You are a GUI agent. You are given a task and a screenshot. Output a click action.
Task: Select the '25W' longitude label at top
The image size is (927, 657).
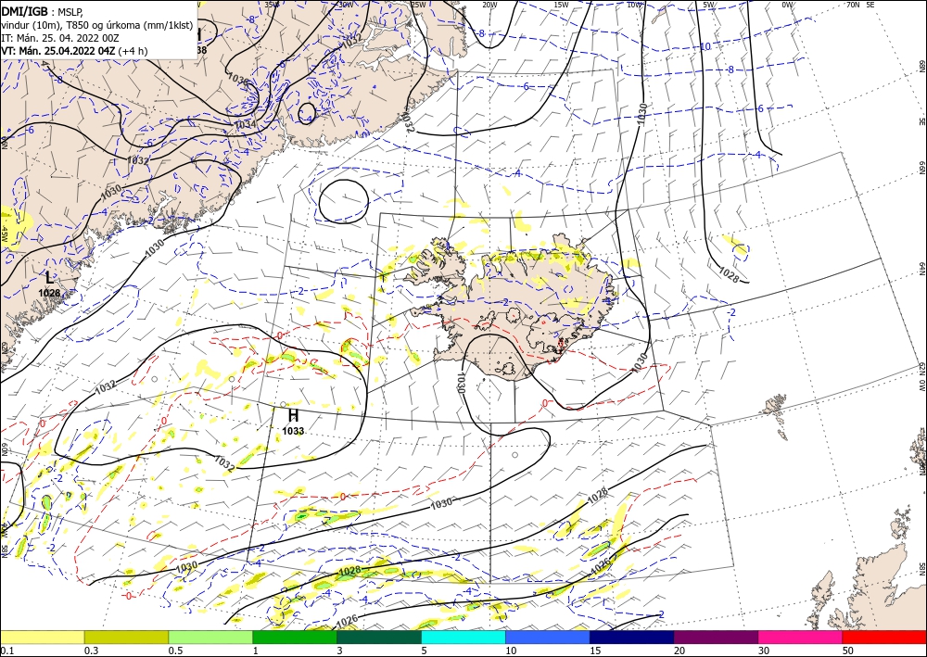pyautogui.click(x=418, y=5)
